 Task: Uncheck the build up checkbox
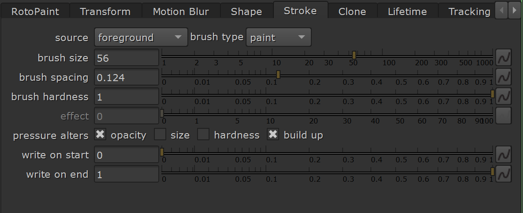tap(273, 135)
